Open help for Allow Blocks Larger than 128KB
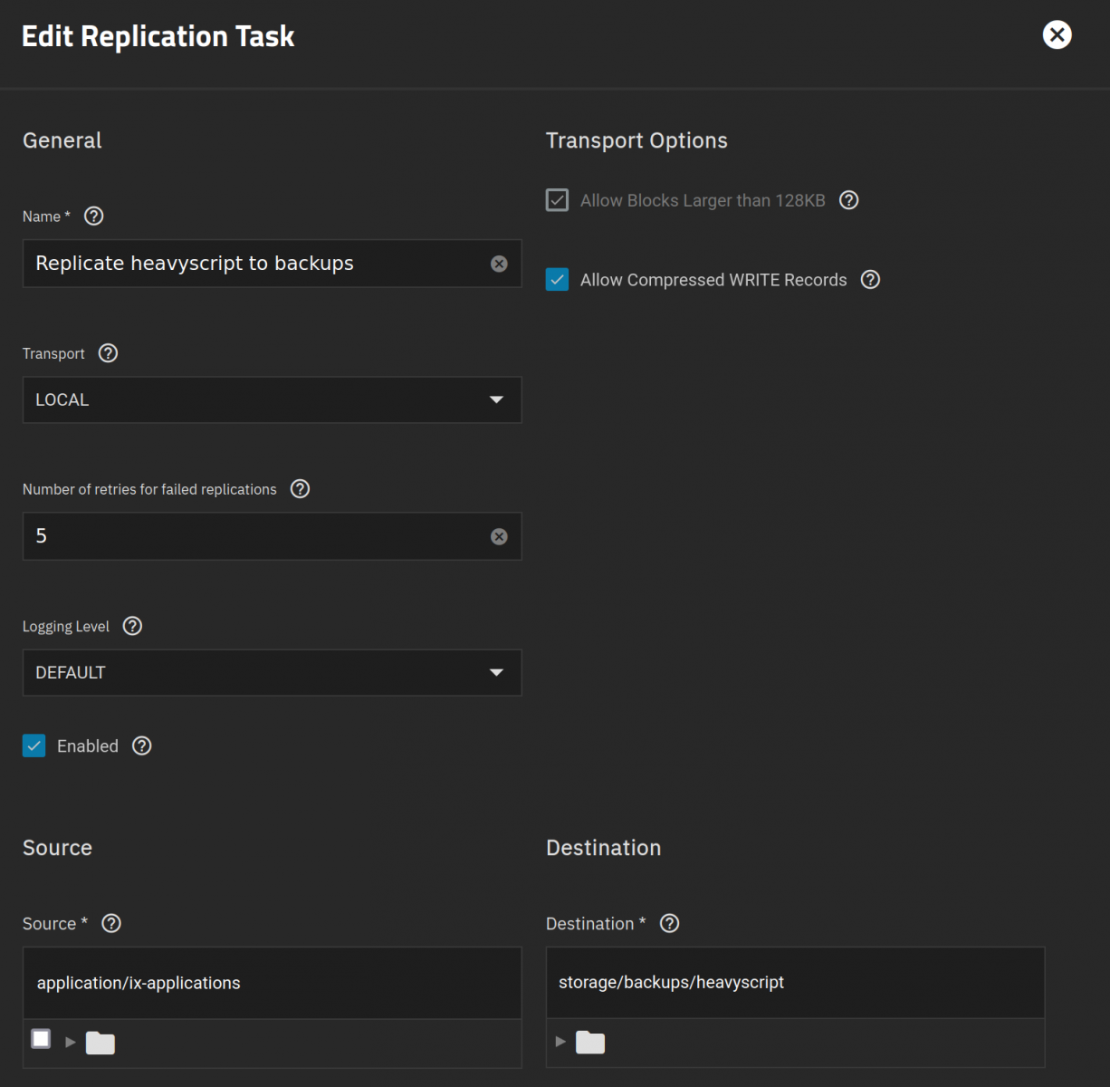Viewport: 1110px width, 1087px height. click(848, 200)
